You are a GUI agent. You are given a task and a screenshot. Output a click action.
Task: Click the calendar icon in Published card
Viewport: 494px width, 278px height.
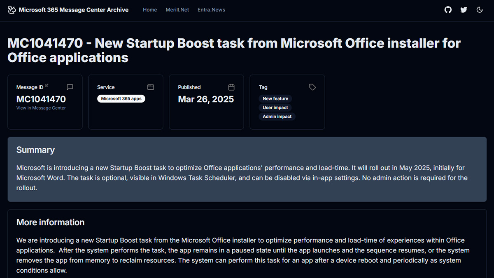coord(231,87)
